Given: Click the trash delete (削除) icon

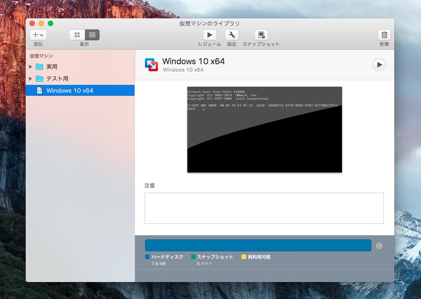Looking at the screenshot, I should point(384,35).
